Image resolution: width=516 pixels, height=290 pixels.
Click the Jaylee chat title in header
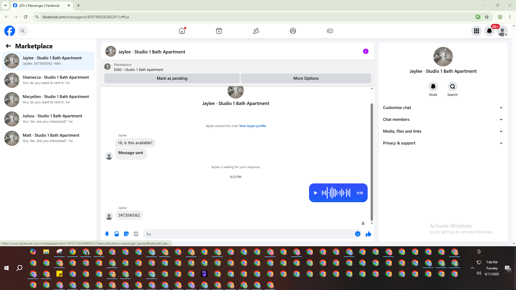click(x=152, y=52)
